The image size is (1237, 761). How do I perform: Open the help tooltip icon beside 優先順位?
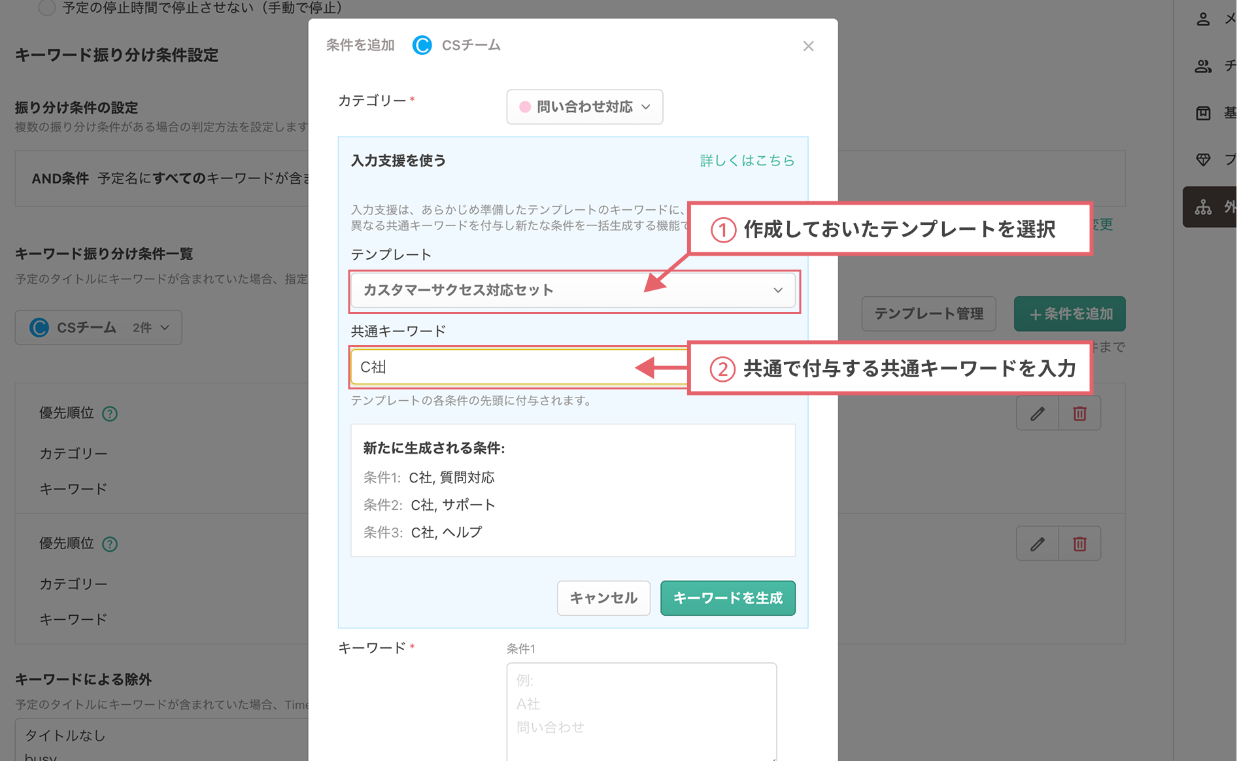click(x=110, y=413)
